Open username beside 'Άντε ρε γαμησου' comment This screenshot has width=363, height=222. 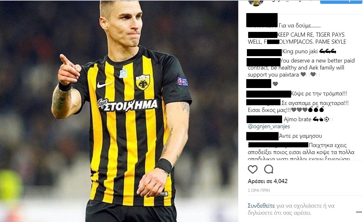coord(262,136)
